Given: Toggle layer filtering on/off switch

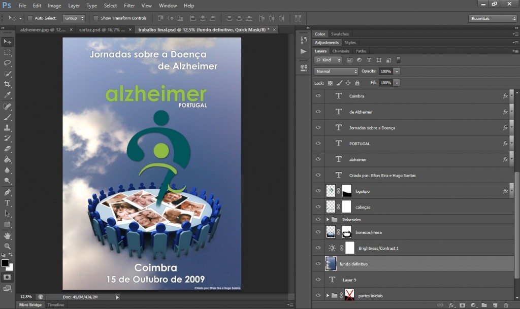Looking at the screenshot, I should tap(399, 59).
